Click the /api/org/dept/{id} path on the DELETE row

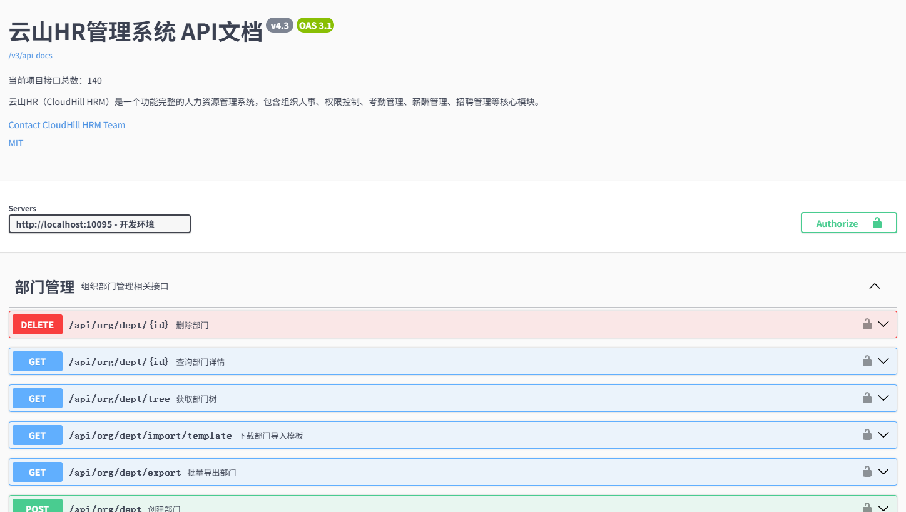(119, 325)
